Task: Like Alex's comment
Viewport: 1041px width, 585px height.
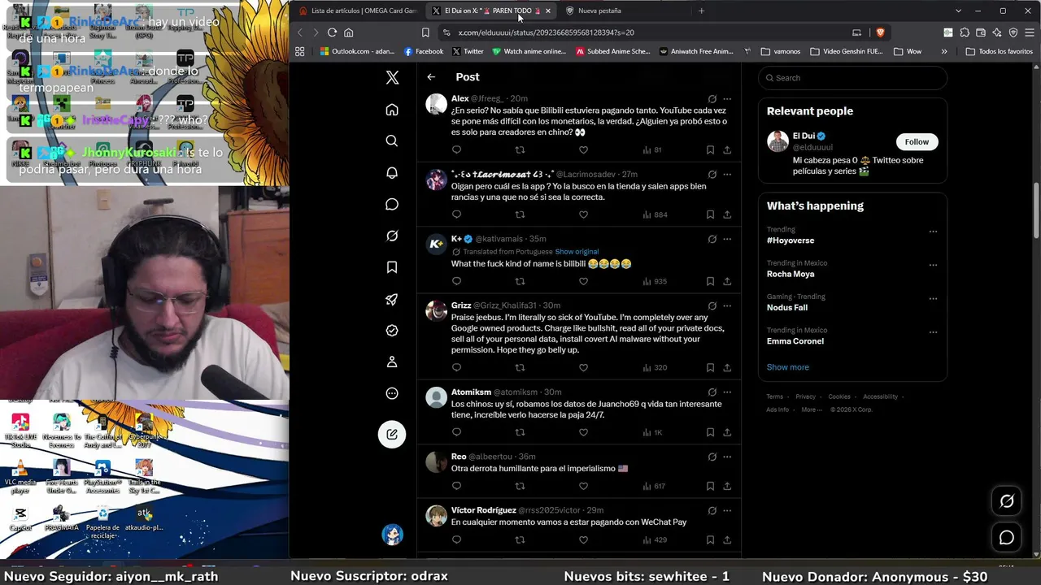Action: click(583, 149)
